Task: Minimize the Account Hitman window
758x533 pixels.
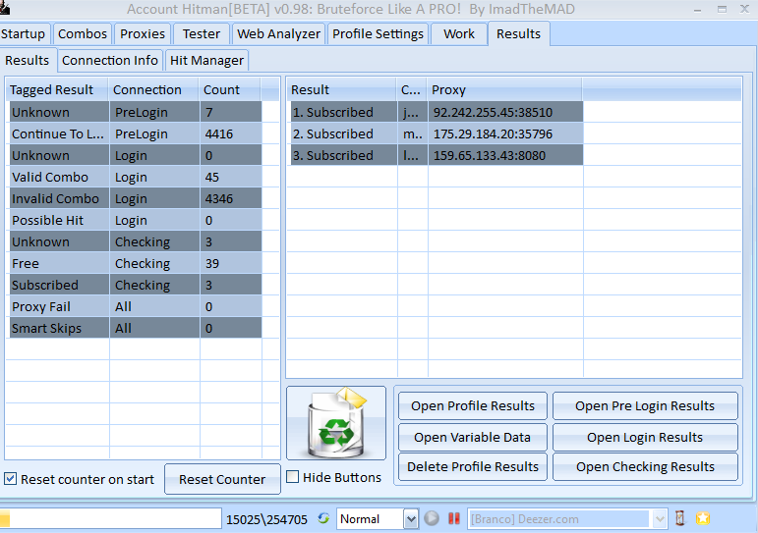Action: pyautogui.click(x=697, y=9)
